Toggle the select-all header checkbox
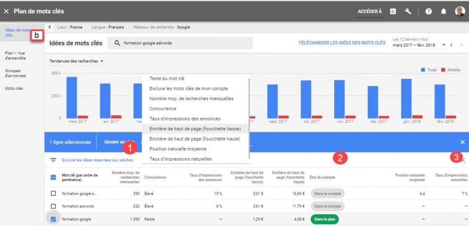Image resolution: width=469 pixels, height=226 pixels. (x=53, y=177)
